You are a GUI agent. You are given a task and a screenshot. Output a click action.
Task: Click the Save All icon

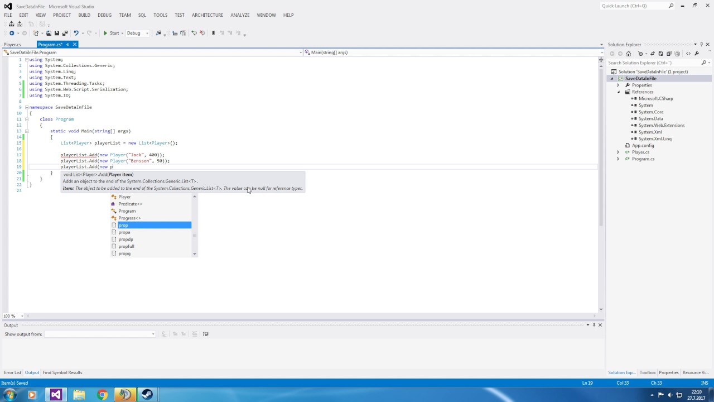(x=65, y=33)
